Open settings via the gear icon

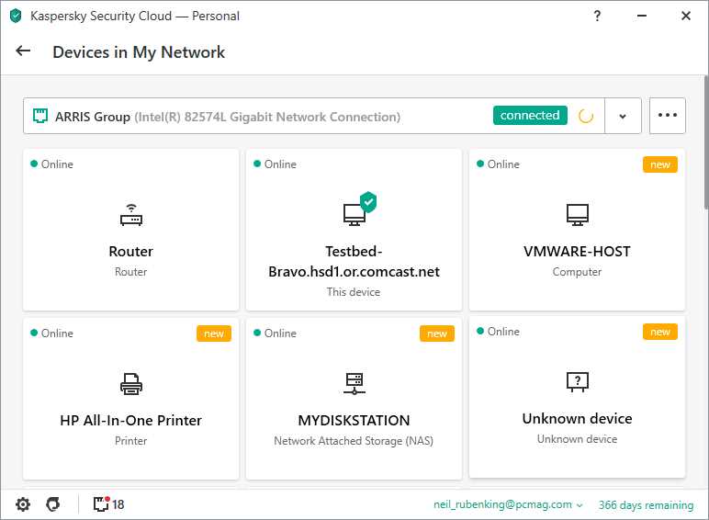coord(23,504)
